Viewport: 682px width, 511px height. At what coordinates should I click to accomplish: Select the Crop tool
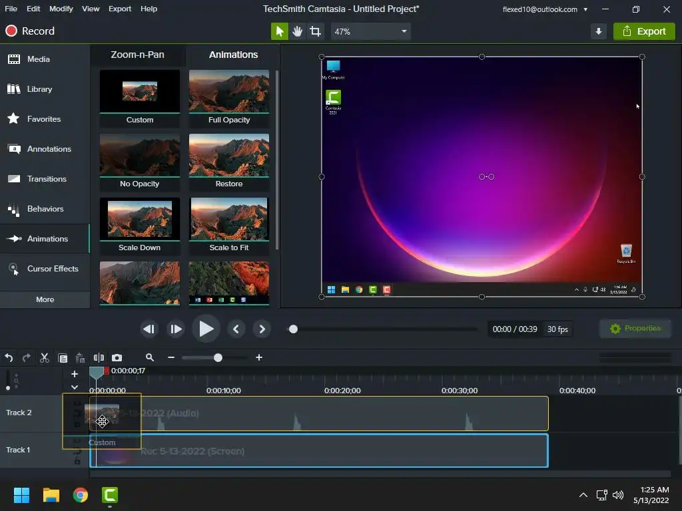point(315,31)
